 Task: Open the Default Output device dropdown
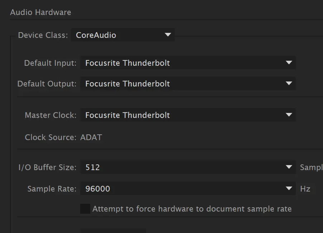coord(188,84)
